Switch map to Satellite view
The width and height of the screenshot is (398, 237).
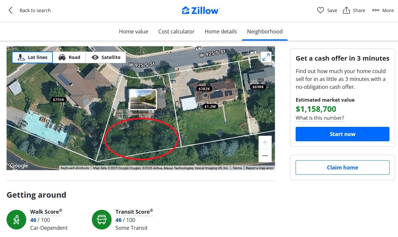pyautogui.click(x=106, y=57)
